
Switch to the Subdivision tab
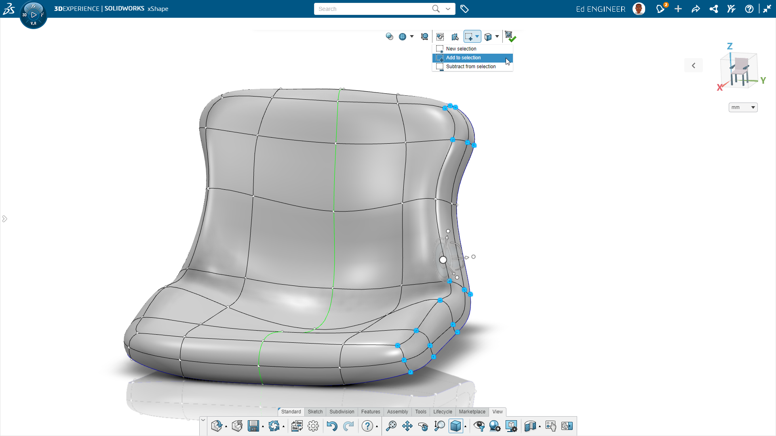click(342, 412)
